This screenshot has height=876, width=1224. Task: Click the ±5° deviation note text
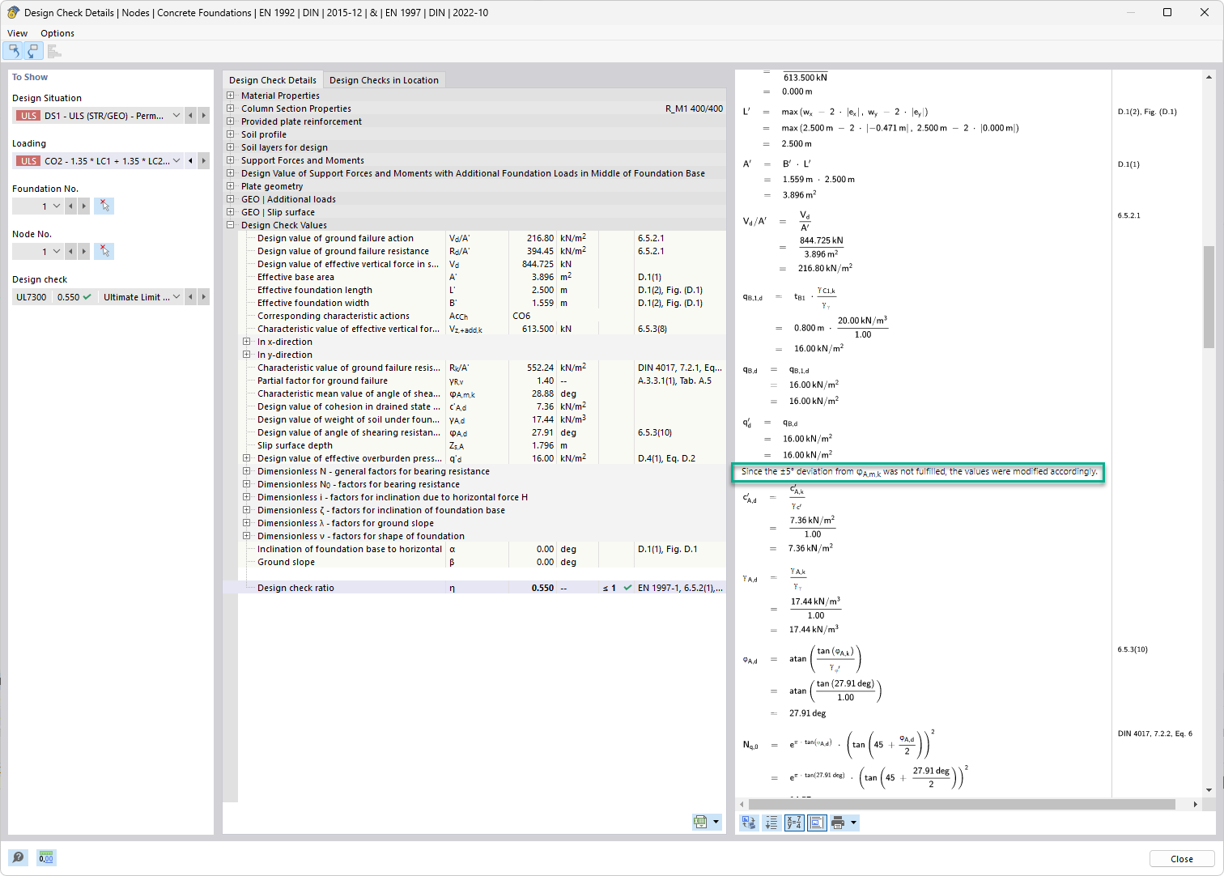click(919, 471)
